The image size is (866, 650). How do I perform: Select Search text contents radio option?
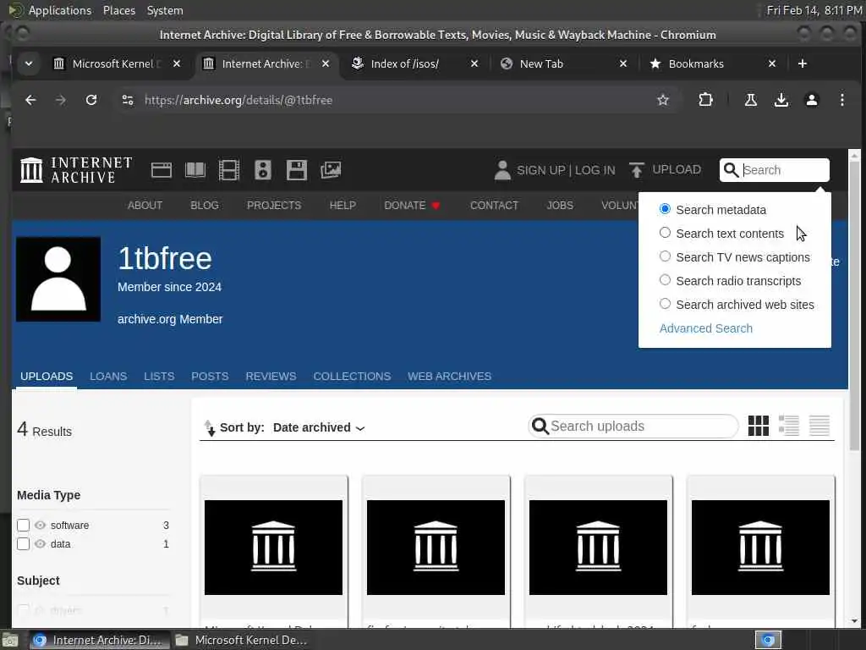pos(665,233)
